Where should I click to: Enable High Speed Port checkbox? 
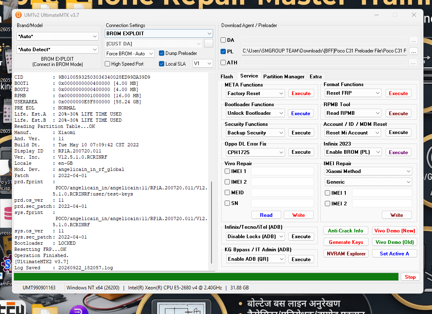108,64
